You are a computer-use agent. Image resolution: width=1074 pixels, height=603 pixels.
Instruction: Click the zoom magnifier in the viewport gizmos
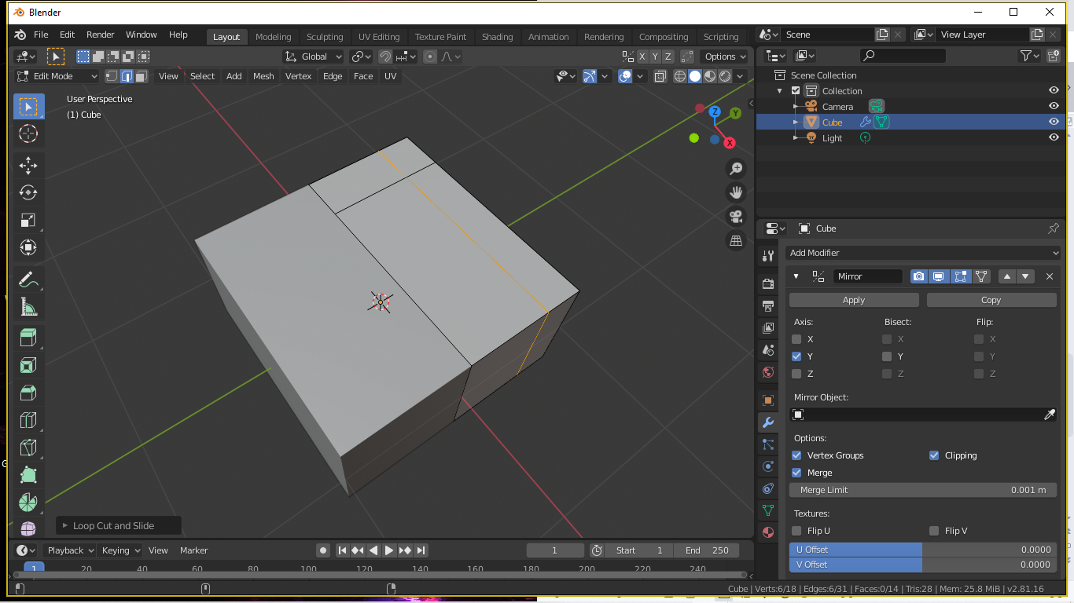735,168
